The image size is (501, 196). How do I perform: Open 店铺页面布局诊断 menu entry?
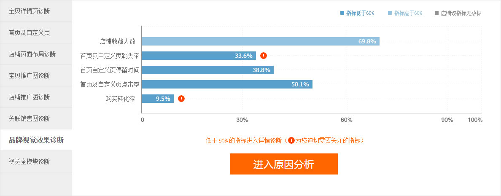(x=36, y=54)
